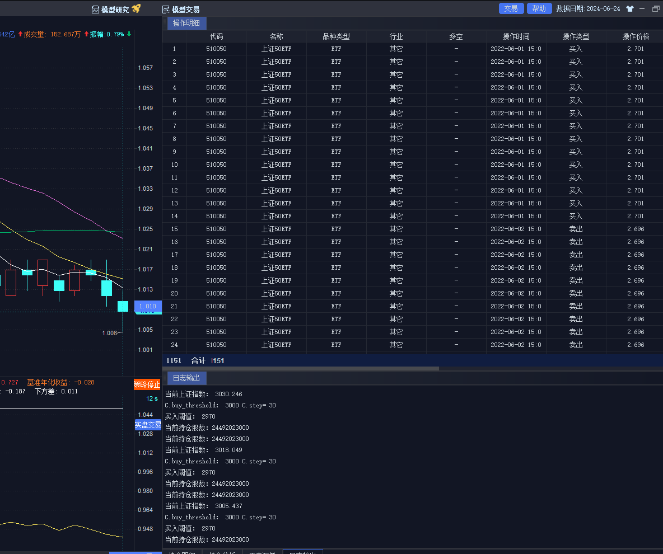The height and width of the screenshot is (554, 663).
Task: Click 其它 industry cell in row 7
Action: 396,126
